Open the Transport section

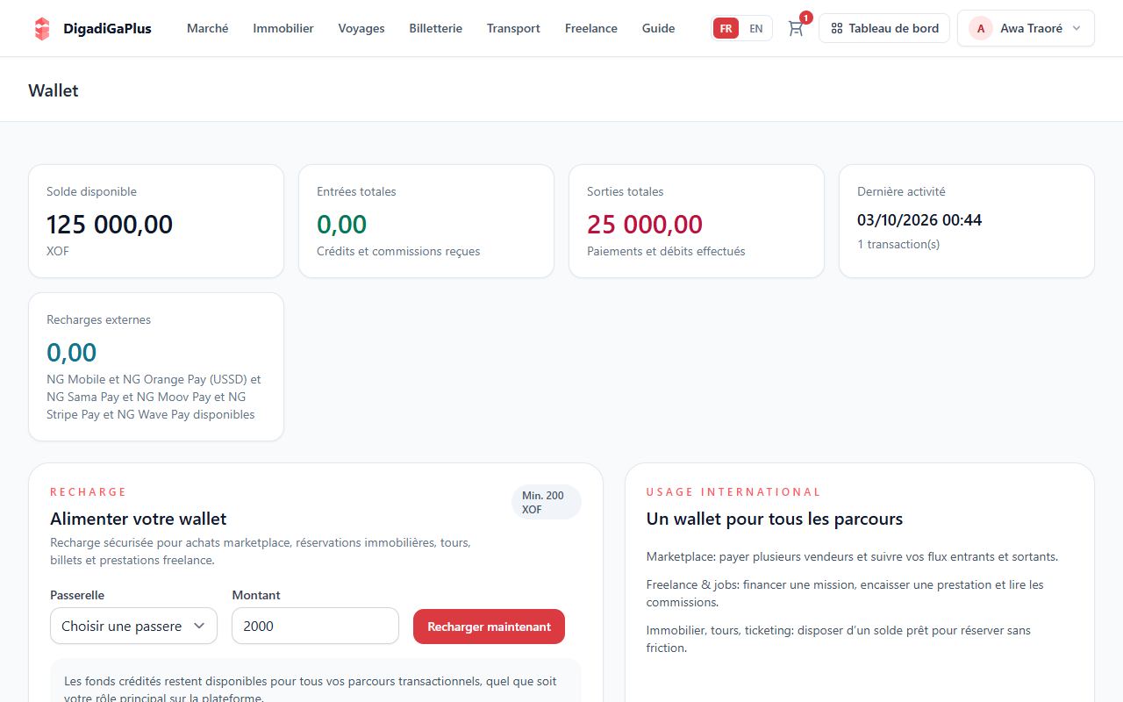pos(513,28)
